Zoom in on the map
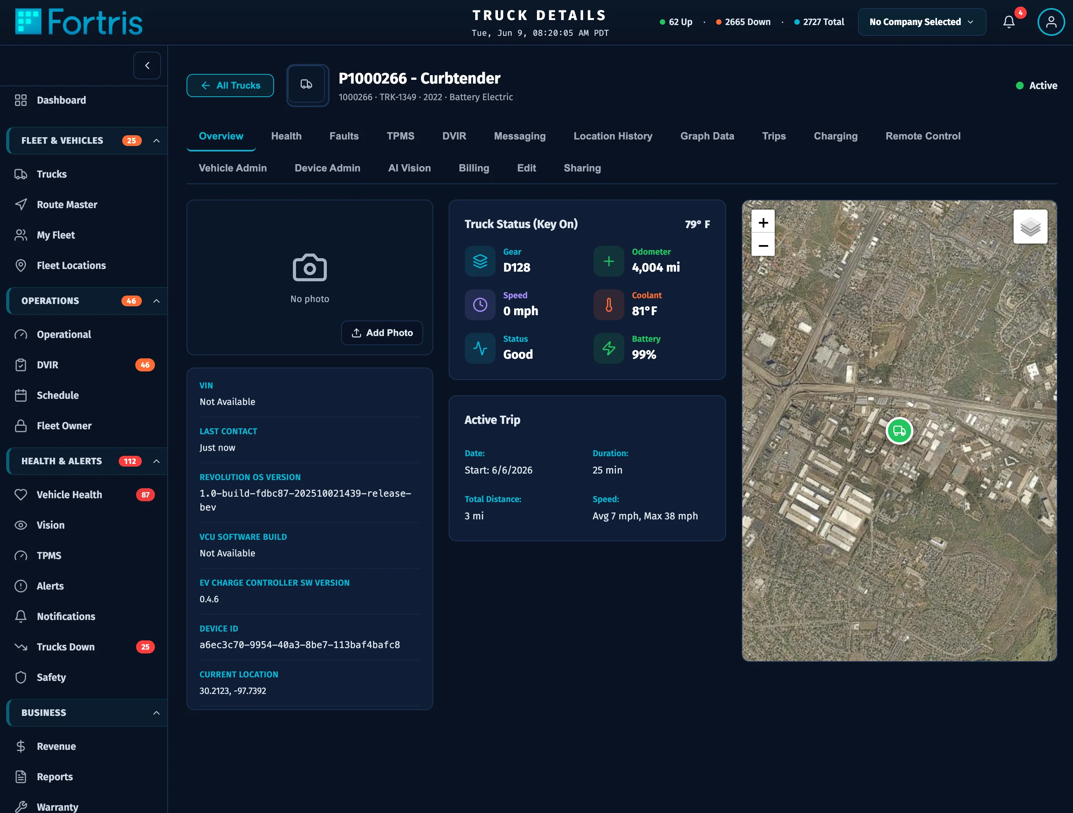 pyautogui.click(x=763, y=223)
